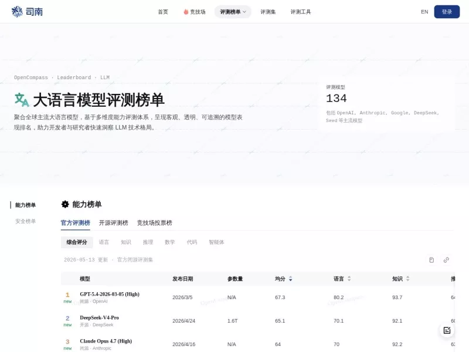Select the 综合评分 filter chip
This screenshot has width=469, height=352.
tap(77, 242)
